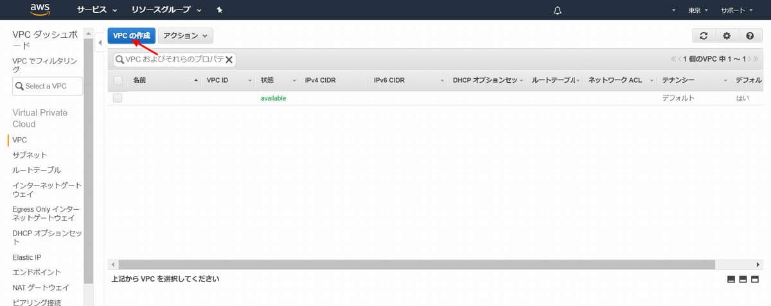Open the pin shortcut icon in top bar
The width and height of the screenshot is (771, 306).
(x=220, y=10)
